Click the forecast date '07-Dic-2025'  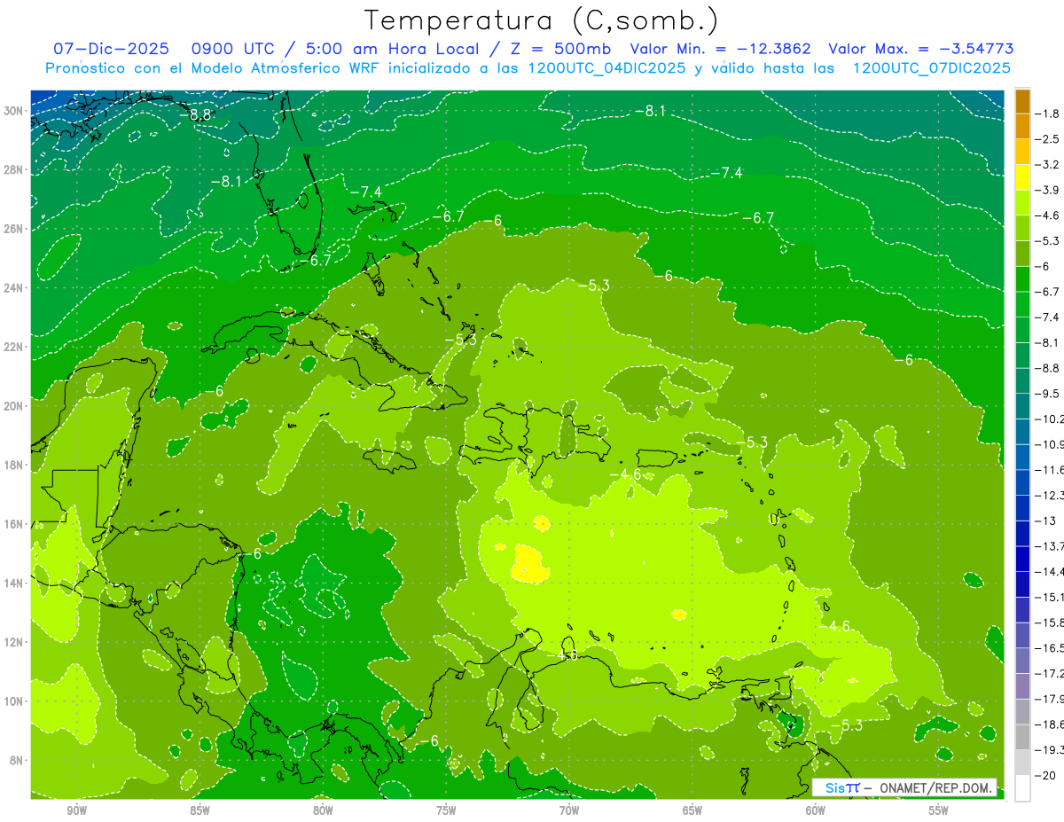point(111,49)
